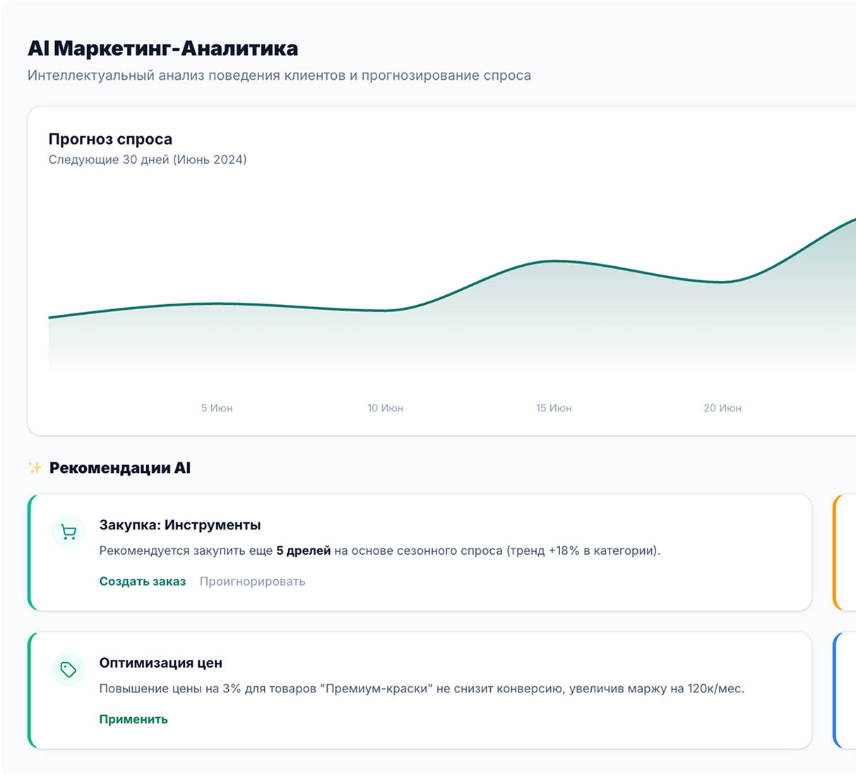This screenshot has height=775, width=856.
Task: Click the Рекомендации AI section heading
Action: click(x=120, y=468)
